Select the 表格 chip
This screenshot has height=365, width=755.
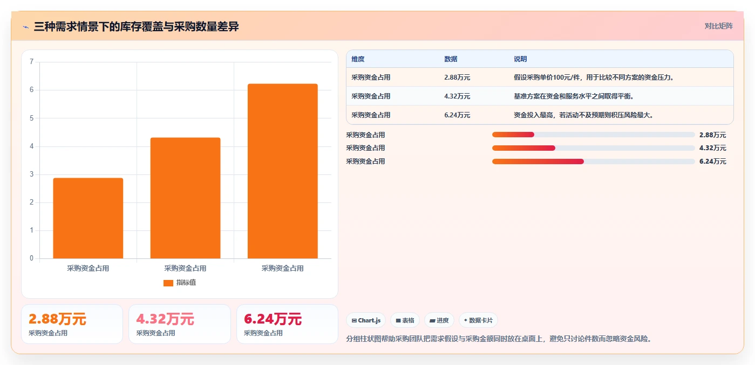click(405, 320)
